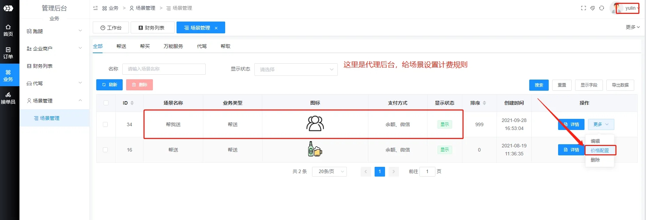646x220 pixels.
Task: Open the 订单 orders icon in sidebar
Action: point(8,53)
